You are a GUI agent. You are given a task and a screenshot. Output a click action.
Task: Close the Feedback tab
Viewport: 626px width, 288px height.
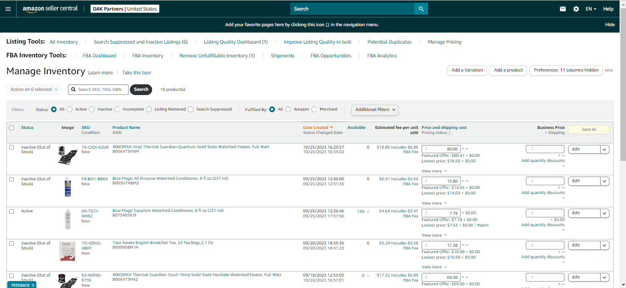click(34, 285)
